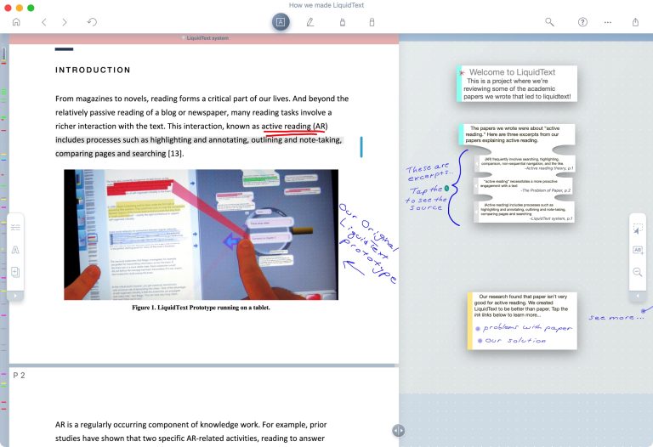Click the red star on Welcome note

[462, 73]
